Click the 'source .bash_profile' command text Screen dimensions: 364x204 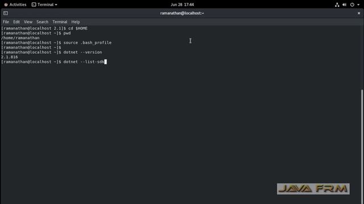[88, 42]
